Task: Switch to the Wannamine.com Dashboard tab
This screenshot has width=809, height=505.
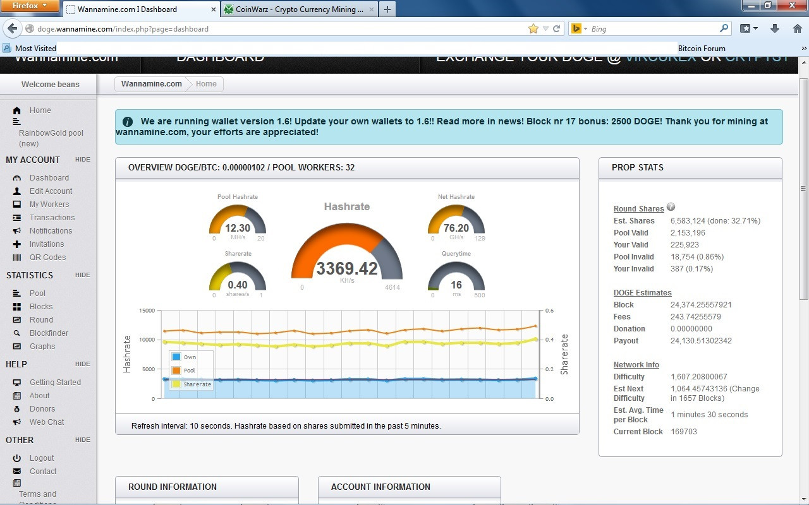Action: pyautogui.click(x=141, y=9)
